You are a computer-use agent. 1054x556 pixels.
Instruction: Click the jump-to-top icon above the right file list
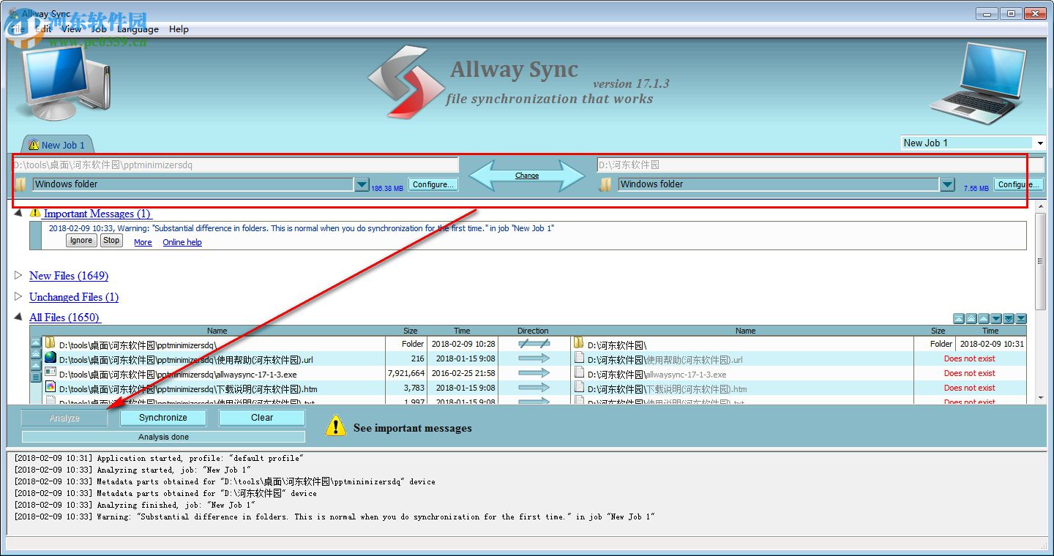(x=959, y=318)
